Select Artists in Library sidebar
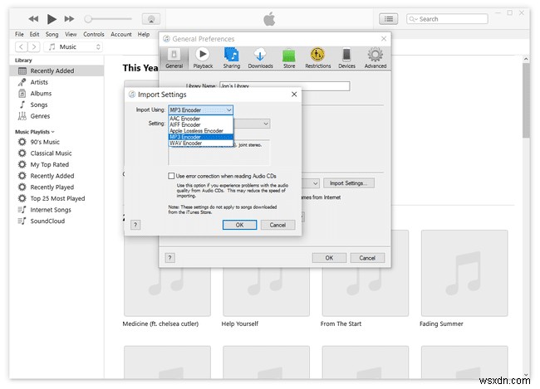The height and width of the screenshot is (389, 540). (x=56, y=82)
